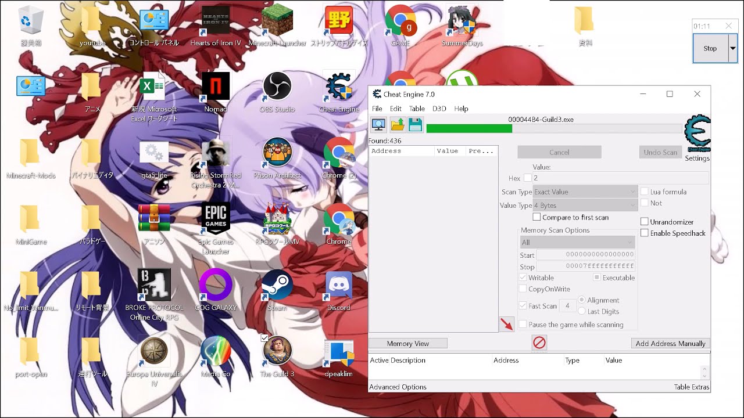This screenshot has height=418, width=744.
Task: Open Hearts of Iron IV shortcut
Action: (216, 27)
